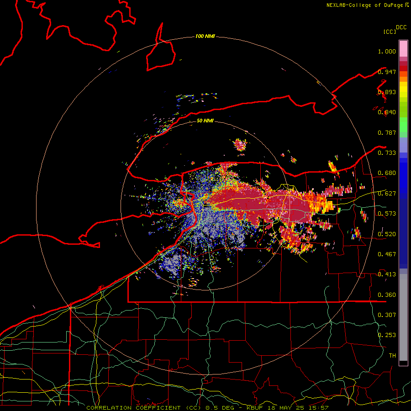This screenshot has height=411, width=411.
Task: Click the 0.840 legend value
Action: coord(387,112)
